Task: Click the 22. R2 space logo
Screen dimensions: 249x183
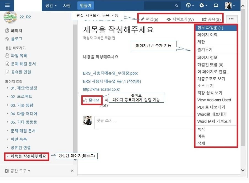Action: (x=10, y=17)
